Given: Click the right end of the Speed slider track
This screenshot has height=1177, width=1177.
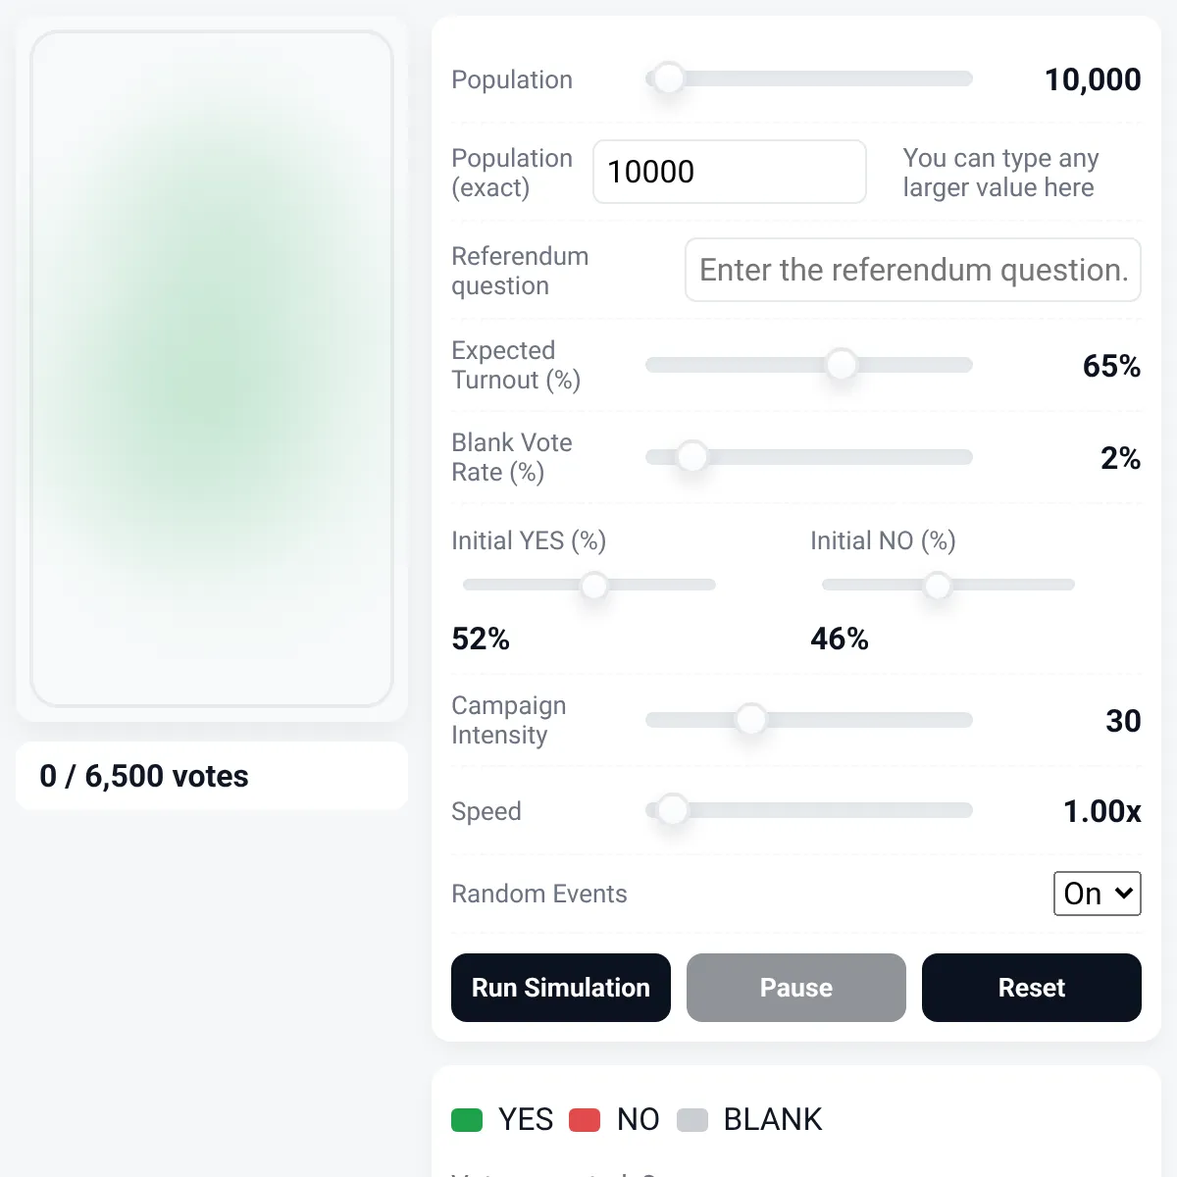Looking at the screenshot, I should pyautogui.click(x=966, y=810).
